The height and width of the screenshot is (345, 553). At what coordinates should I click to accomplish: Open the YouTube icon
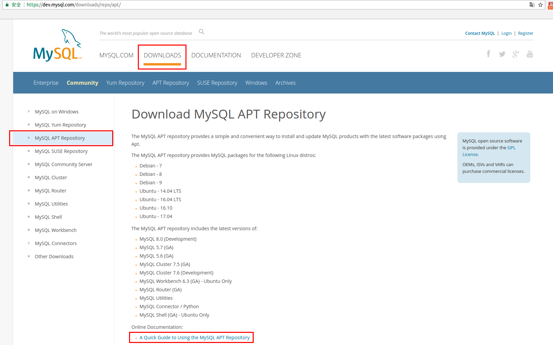(x=530, y=54)
